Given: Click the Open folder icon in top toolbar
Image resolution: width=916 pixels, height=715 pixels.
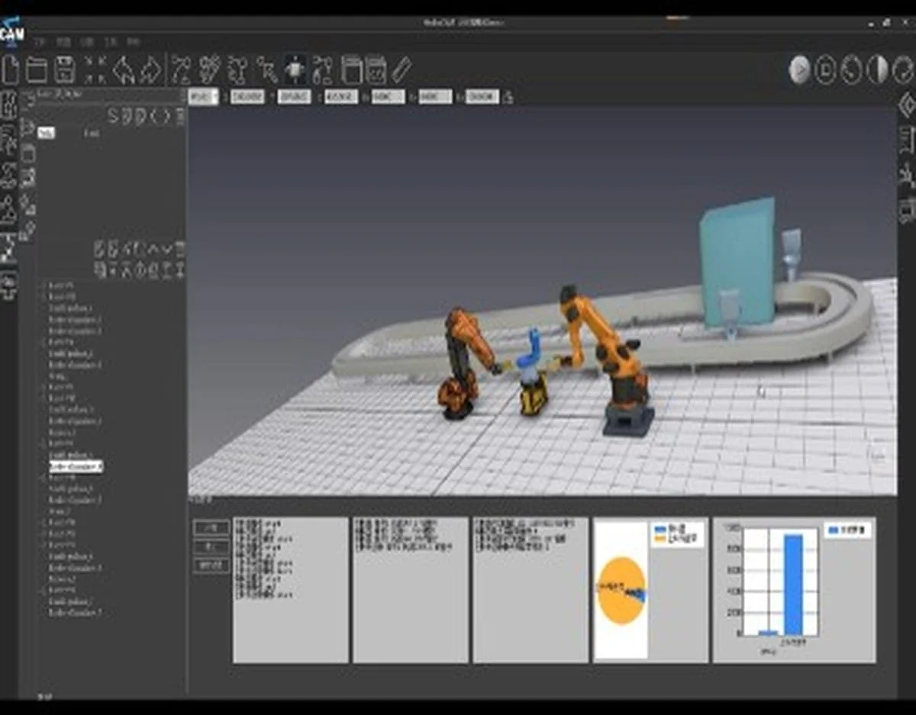Looking at the screenshot, I should [x=37, y=70].
